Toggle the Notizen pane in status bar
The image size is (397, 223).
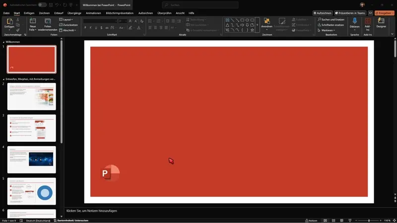[311, 221]
